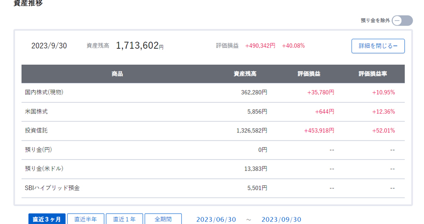
Task: Open the start date 2023/06/30 field
Action: click(216, 219)
